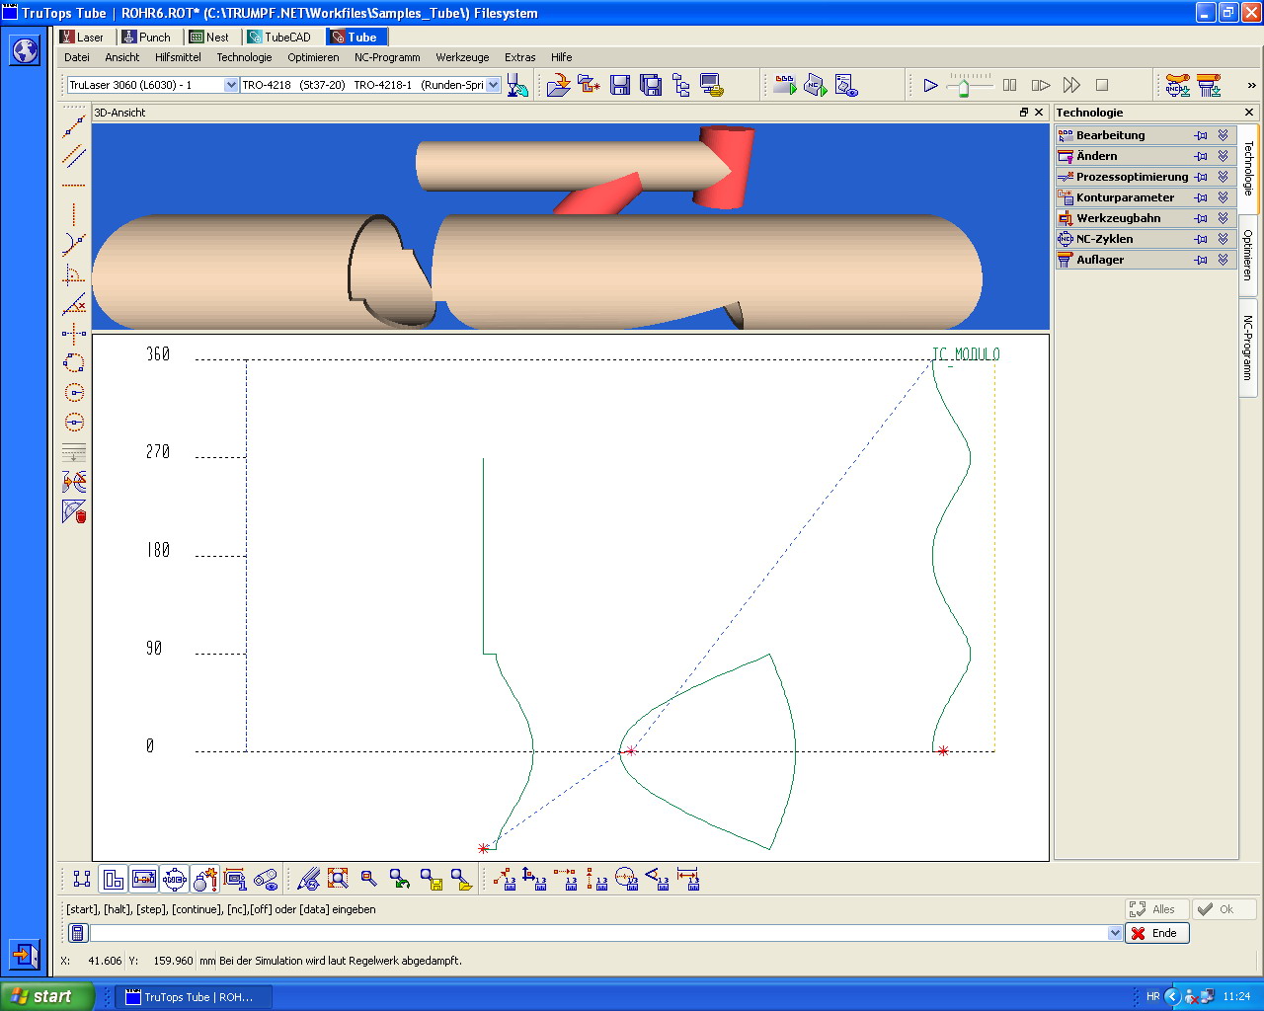Stop the simulation

[1102, 85]
